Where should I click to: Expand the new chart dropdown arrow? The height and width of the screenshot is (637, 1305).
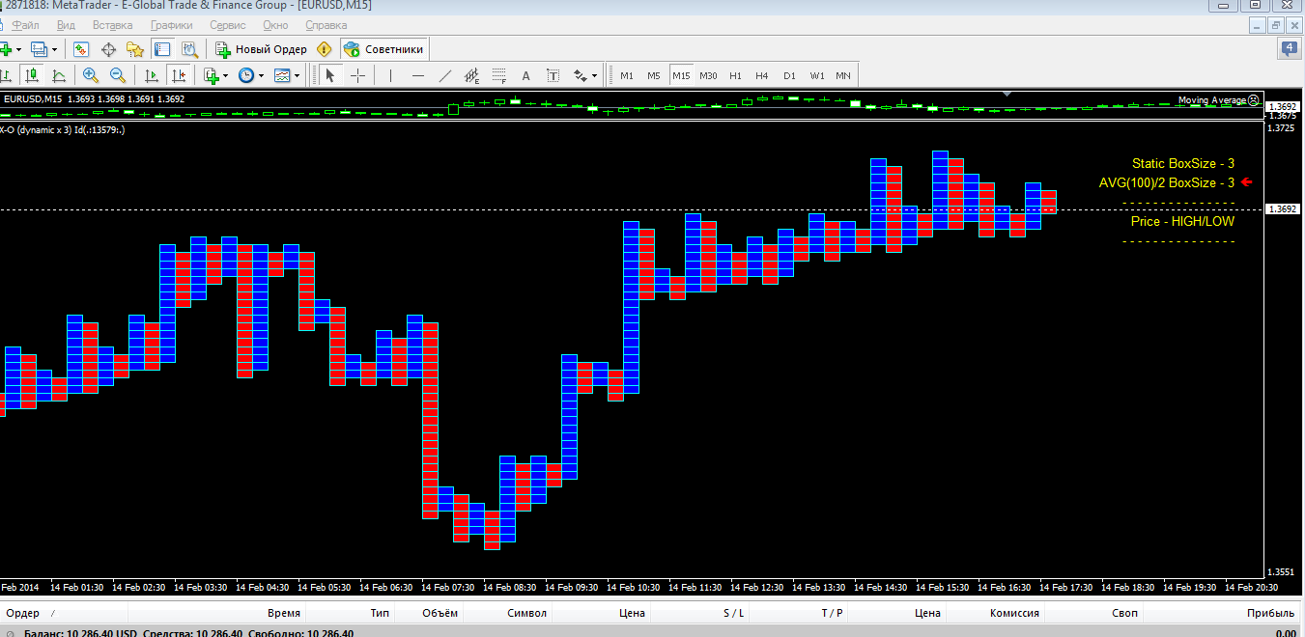coord(20,49)
